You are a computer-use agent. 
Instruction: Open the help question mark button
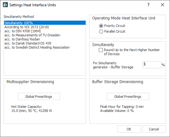(x=148, y=5)
